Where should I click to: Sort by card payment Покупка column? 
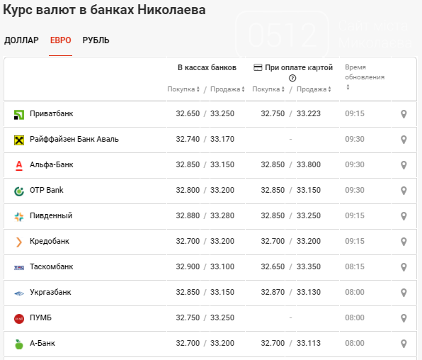[x=268, y=89]
